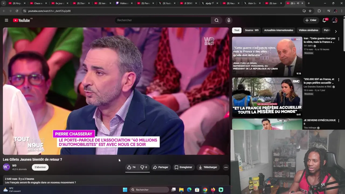
Task: Open the weather widget showing 10°C
Action: pyautogui.click(x=12, y=190)
